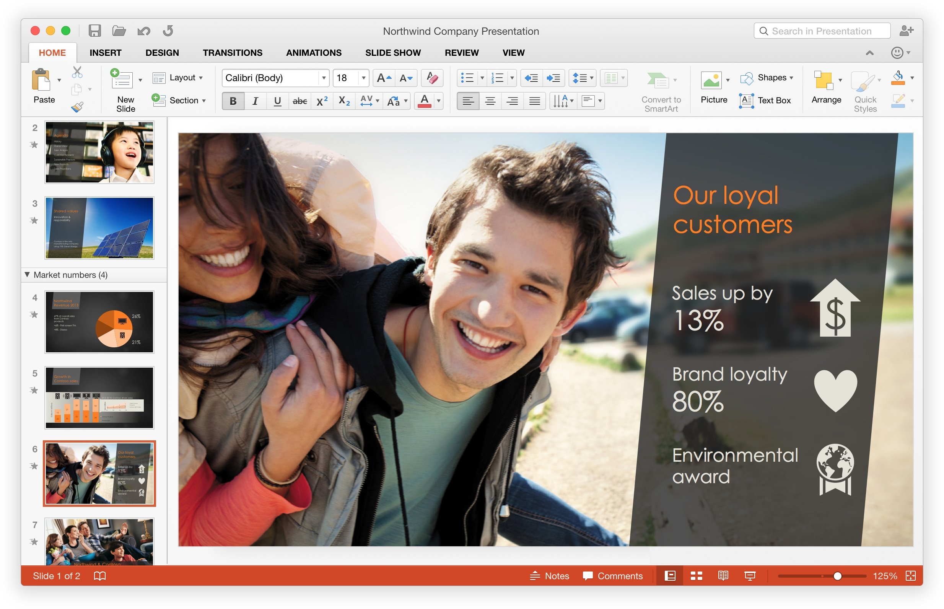The image size is (944, 609).
Task: Toggle center text alignment
Action: (489, 101)
